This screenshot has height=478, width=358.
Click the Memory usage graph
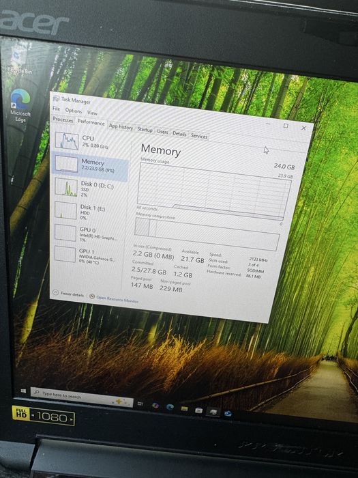[x=213, y=191]
